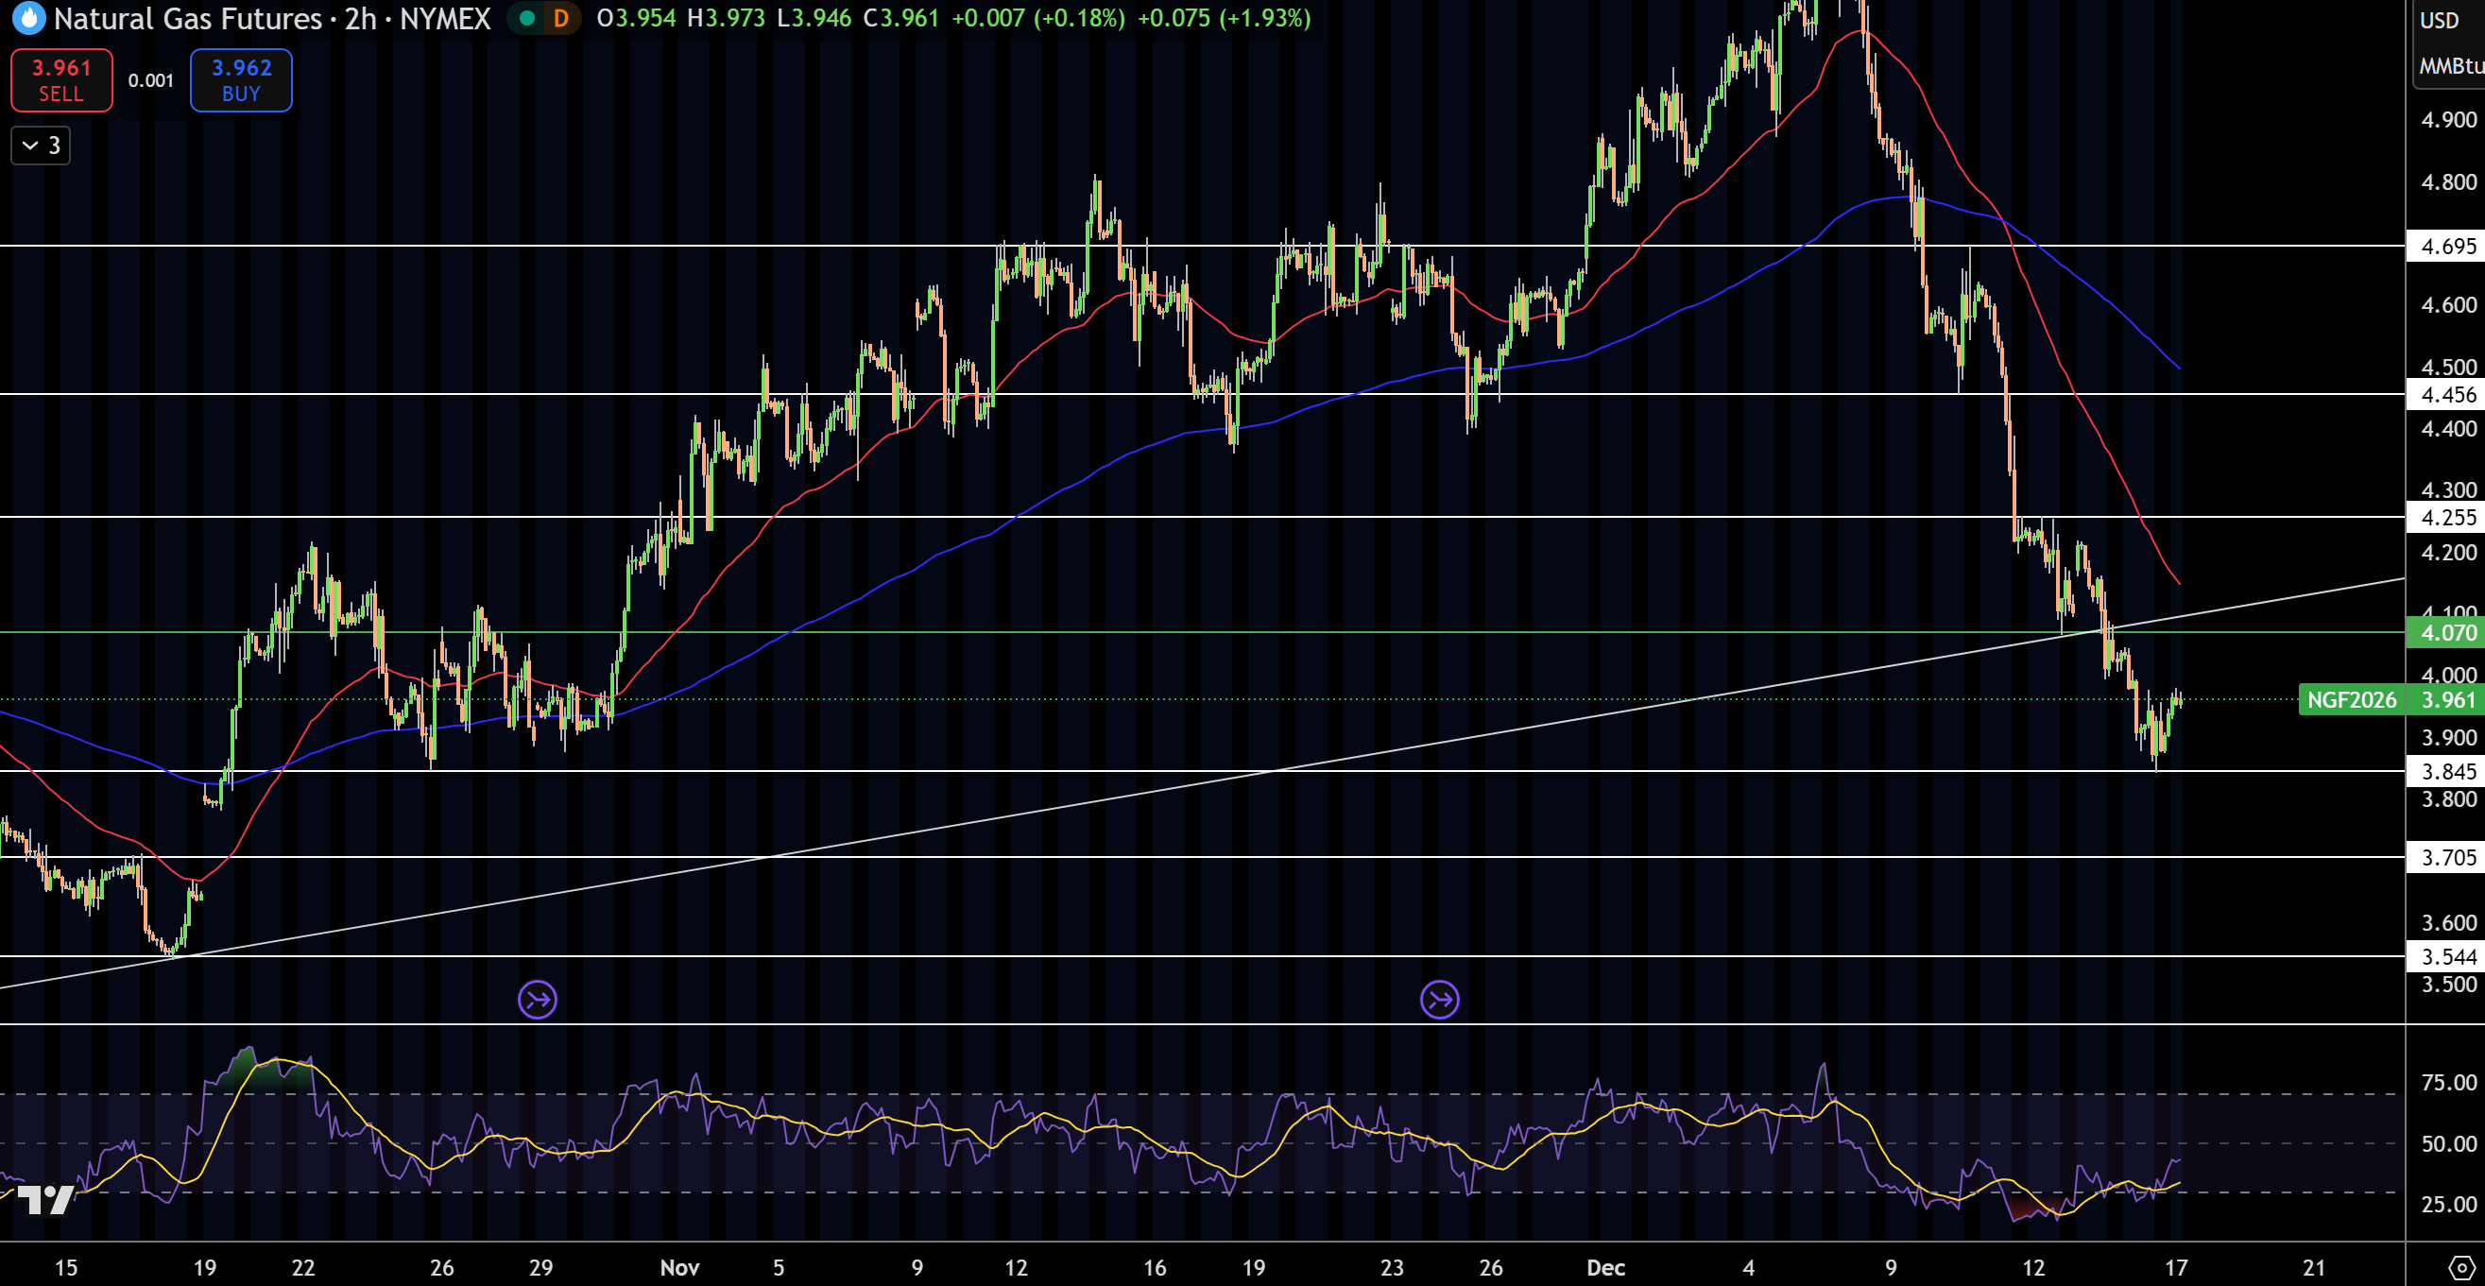This screenshot has width=2485, height=1286.
Task: Expand the drawings dropdown showing 3
Action: pyautogui.click(x=40, y=146)
